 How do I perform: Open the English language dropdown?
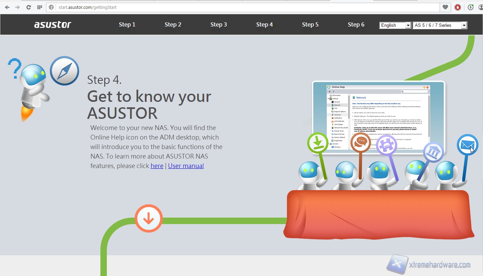395,25
